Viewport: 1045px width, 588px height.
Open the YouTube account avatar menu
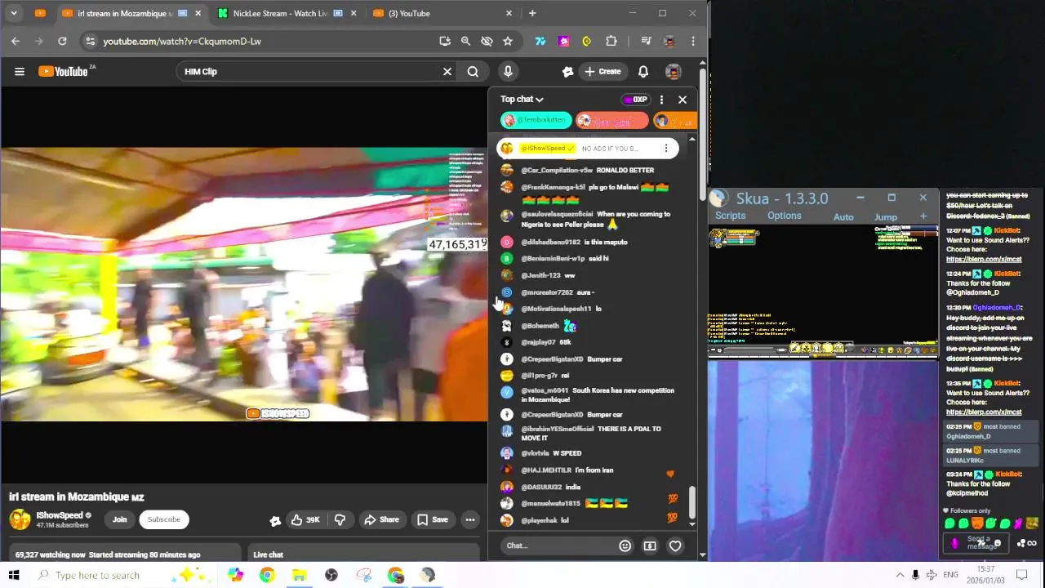pyautogui.click(x=673, y=72)
